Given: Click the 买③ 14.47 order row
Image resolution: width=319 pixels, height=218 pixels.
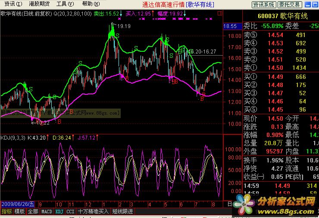Looking at the screenshot, I should point(281,93).
